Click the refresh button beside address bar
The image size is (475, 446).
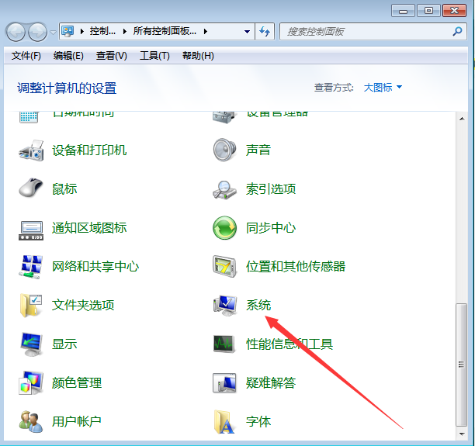point(265,31)
